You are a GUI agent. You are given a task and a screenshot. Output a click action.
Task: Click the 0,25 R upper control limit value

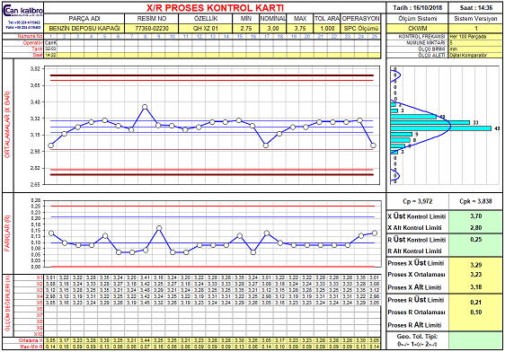pos(475,240)
